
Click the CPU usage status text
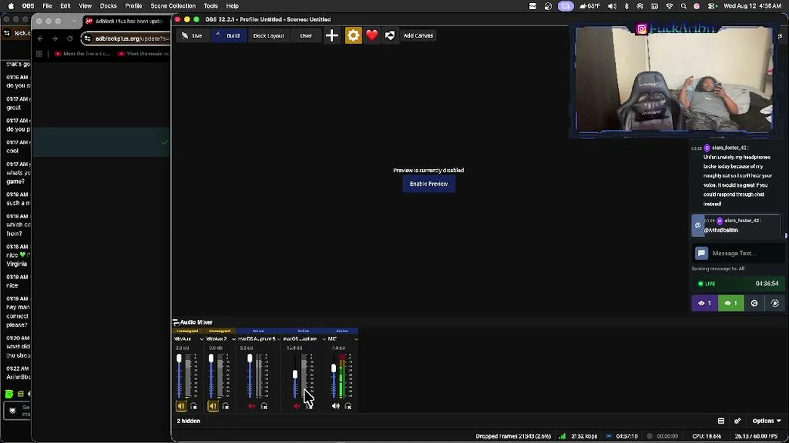[706, 436]
